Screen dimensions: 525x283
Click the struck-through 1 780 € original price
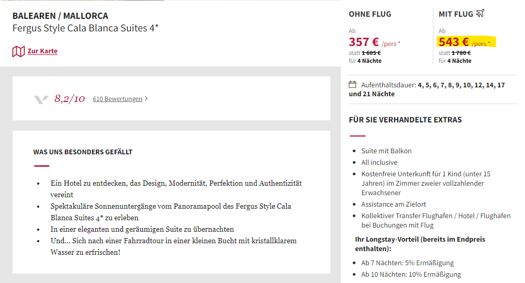[x=461, y=53]
